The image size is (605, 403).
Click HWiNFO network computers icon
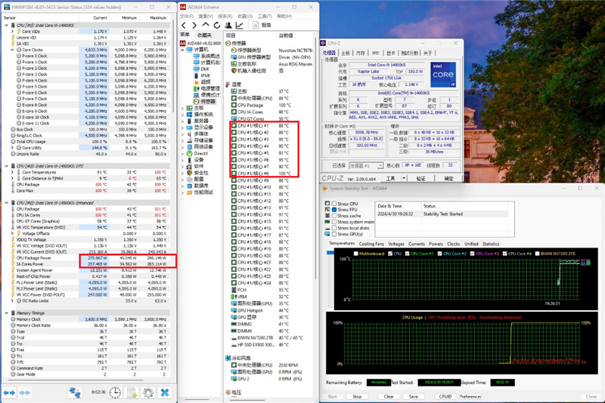point(74,392)
